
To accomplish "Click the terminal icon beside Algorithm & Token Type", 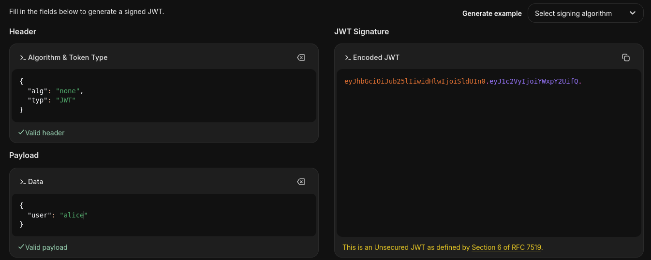I will [x=23, y=58].
